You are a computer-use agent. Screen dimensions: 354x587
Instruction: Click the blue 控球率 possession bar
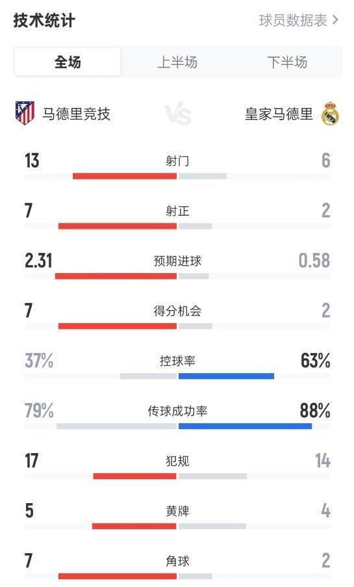227,376
